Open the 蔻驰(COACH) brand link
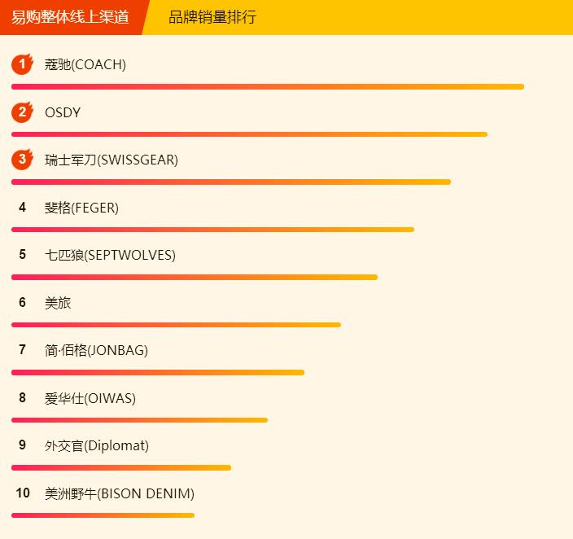This screenshot has height=539, width=573. click(x=85, y=65)
